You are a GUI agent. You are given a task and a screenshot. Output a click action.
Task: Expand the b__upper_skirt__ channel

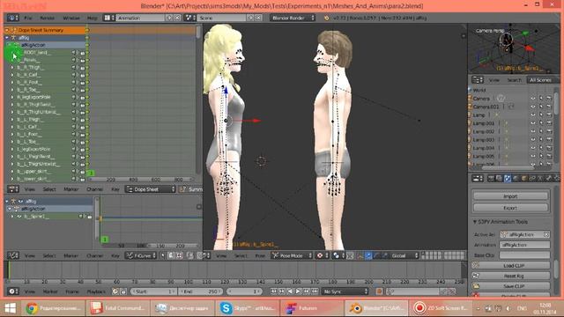click(12, 172)
